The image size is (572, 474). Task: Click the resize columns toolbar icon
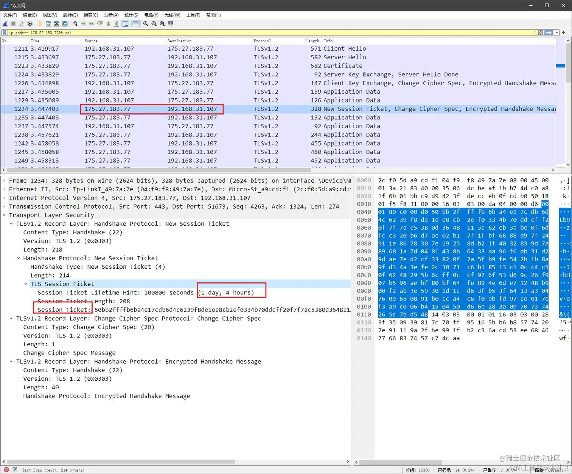click(x=171, y=24)
